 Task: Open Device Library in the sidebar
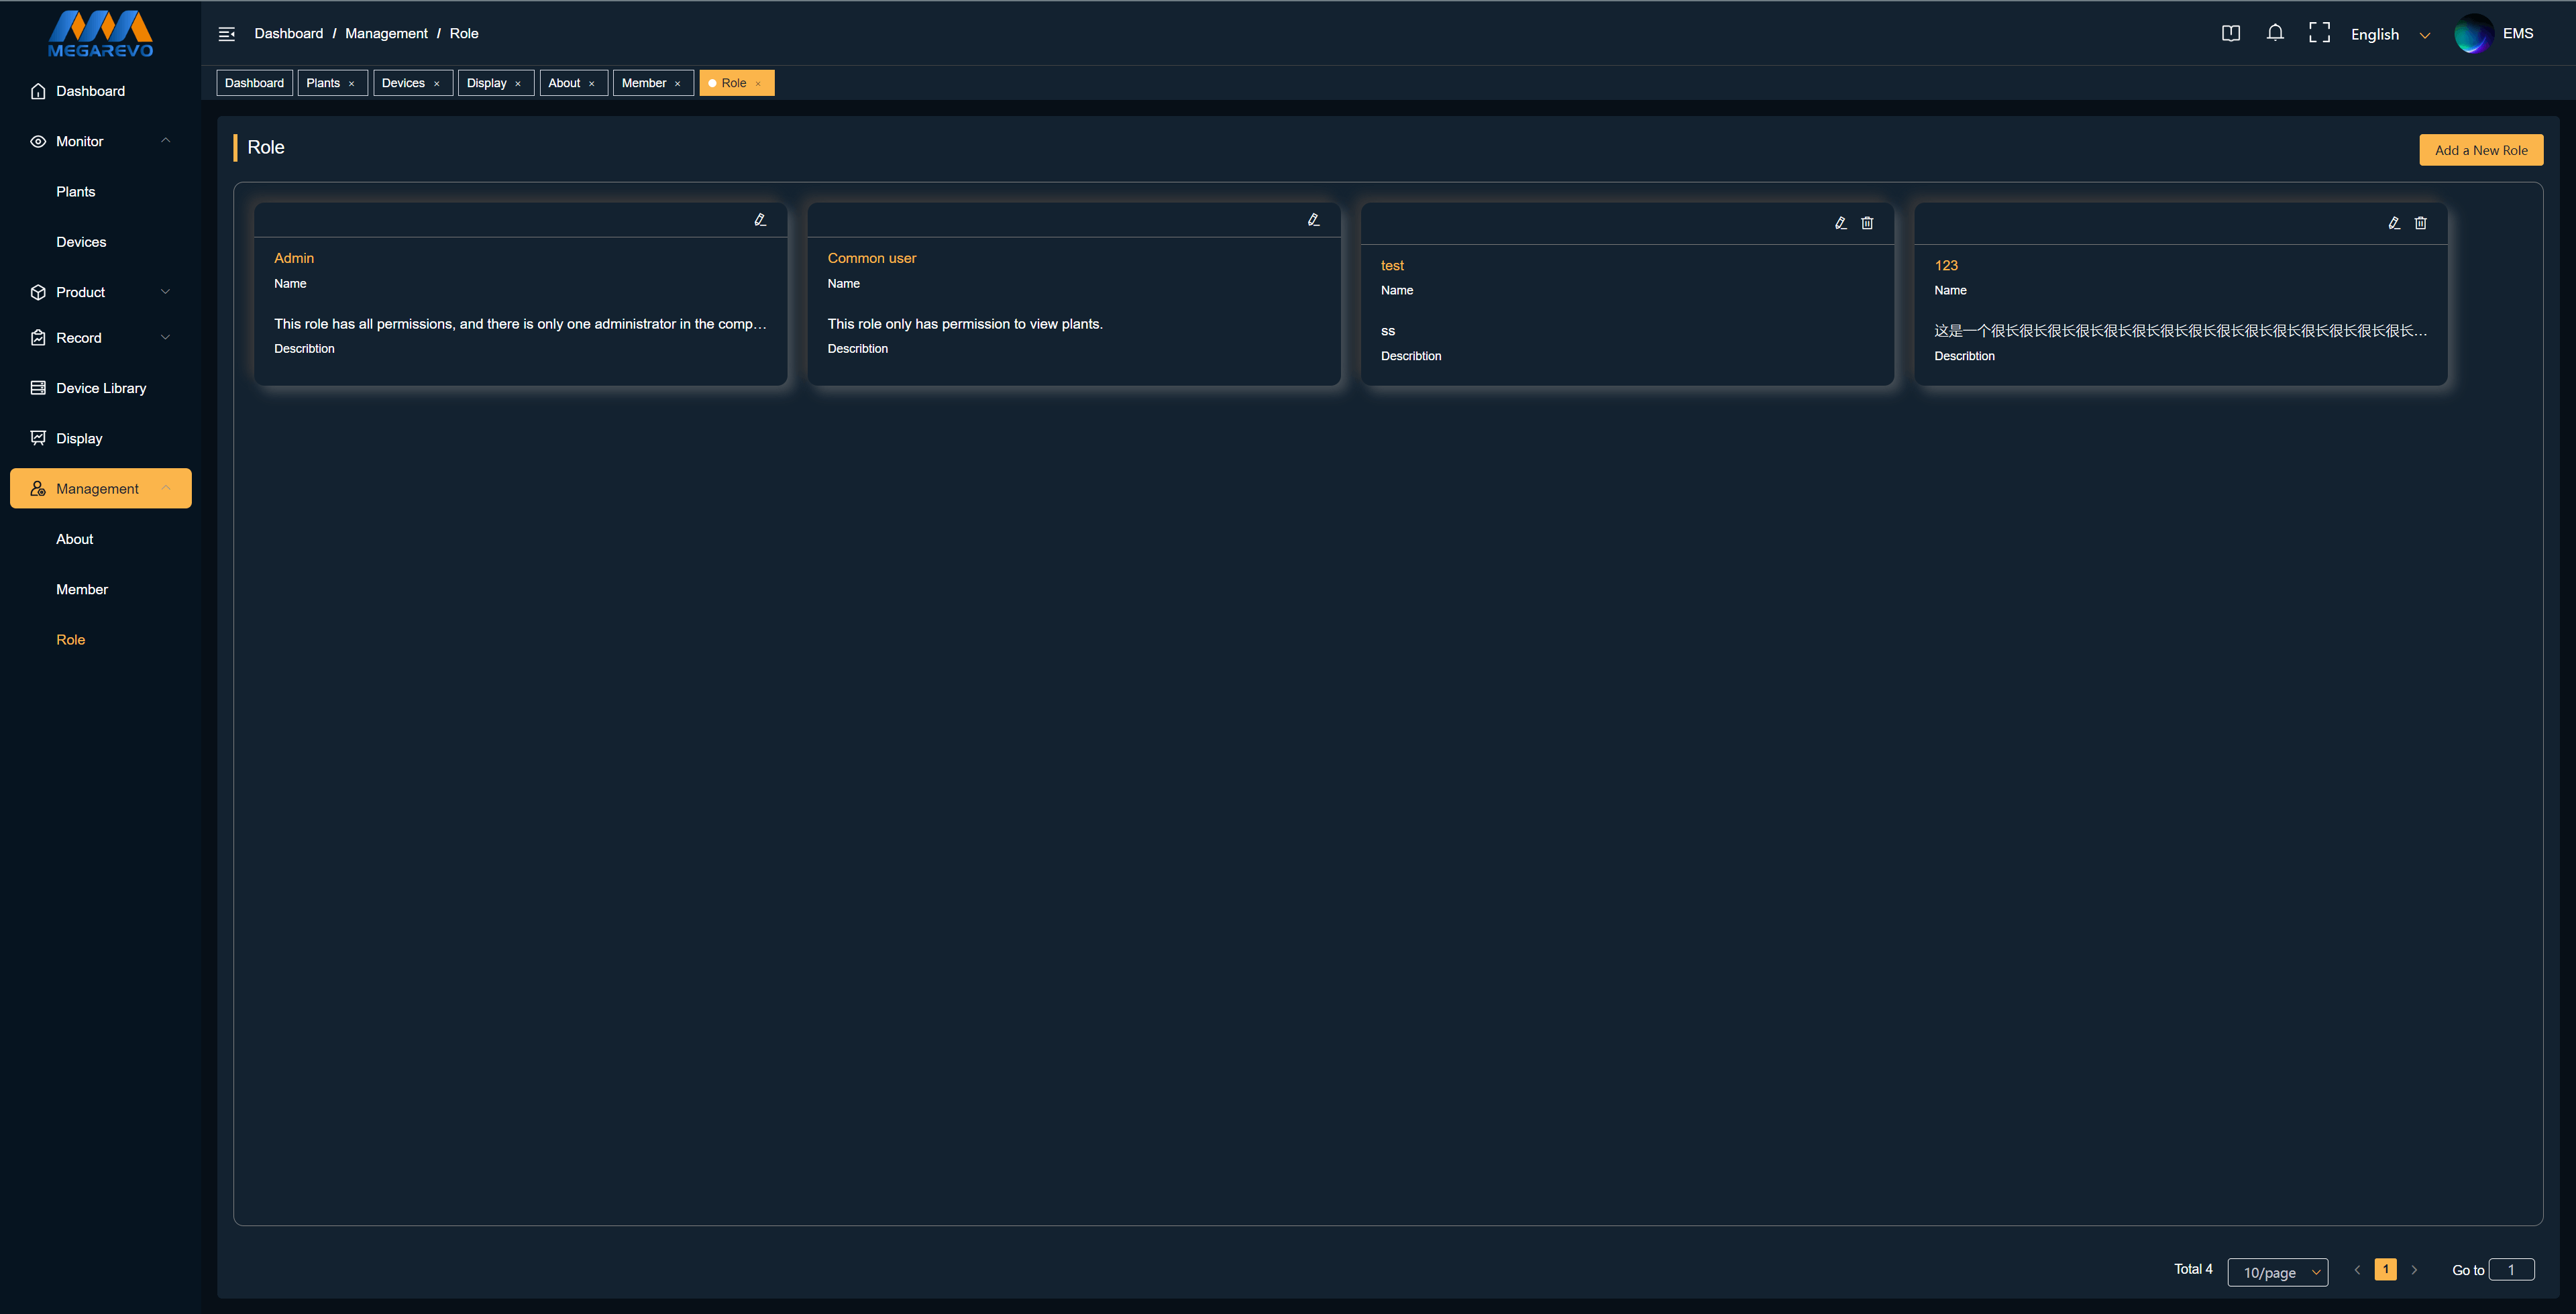100,388
